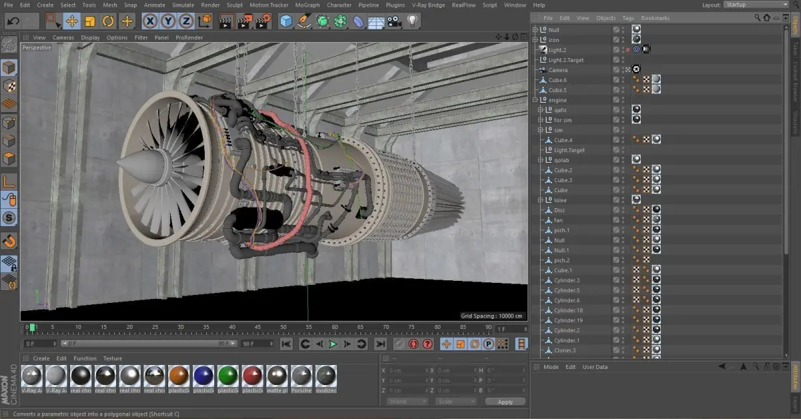Toggle the Z axis lock

point(186,21)
